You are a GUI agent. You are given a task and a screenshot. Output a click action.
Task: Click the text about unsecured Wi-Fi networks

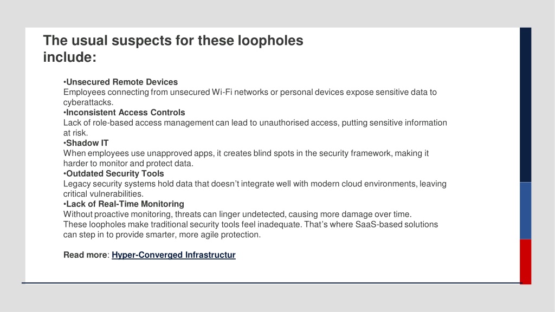pyautogui.click(x=250, y=97)
